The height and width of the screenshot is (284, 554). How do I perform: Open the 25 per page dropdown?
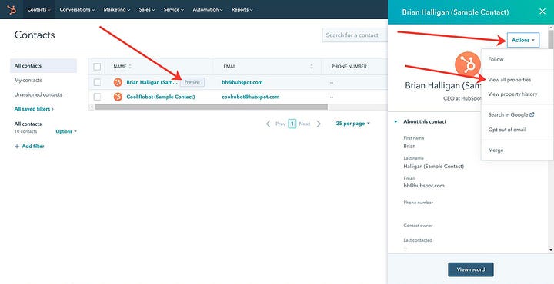[x=353, y=124]
